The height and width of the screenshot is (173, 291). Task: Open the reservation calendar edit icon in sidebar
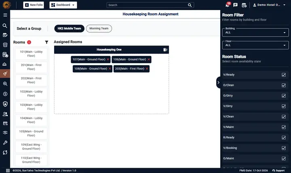click(5, 35)
